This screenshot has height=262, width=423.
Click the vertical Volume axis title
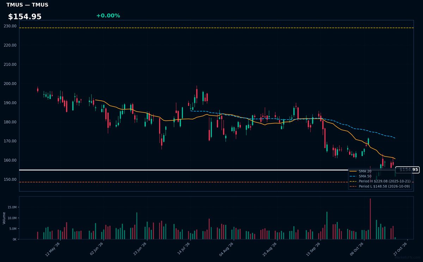(4, 218)
